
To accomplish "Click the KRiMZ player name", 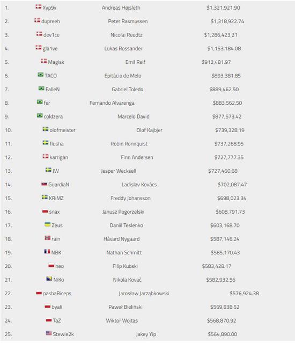I will pyautogui.click(x=56, y=198).
